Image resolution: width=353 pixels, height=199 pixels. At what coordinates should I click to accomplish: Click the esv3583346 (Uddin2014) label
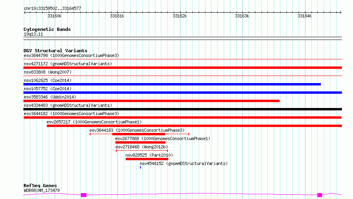(50, 97)
